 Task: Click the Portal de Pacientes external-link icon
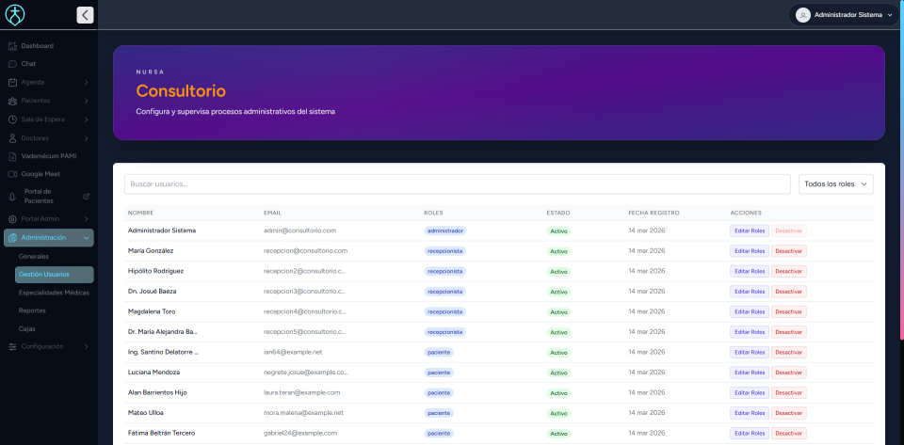(x=87, y=197)
